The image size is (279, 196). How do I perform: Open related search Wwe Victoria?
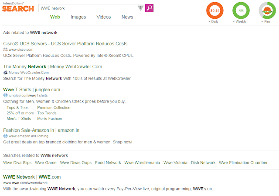[x=175, y=163]
